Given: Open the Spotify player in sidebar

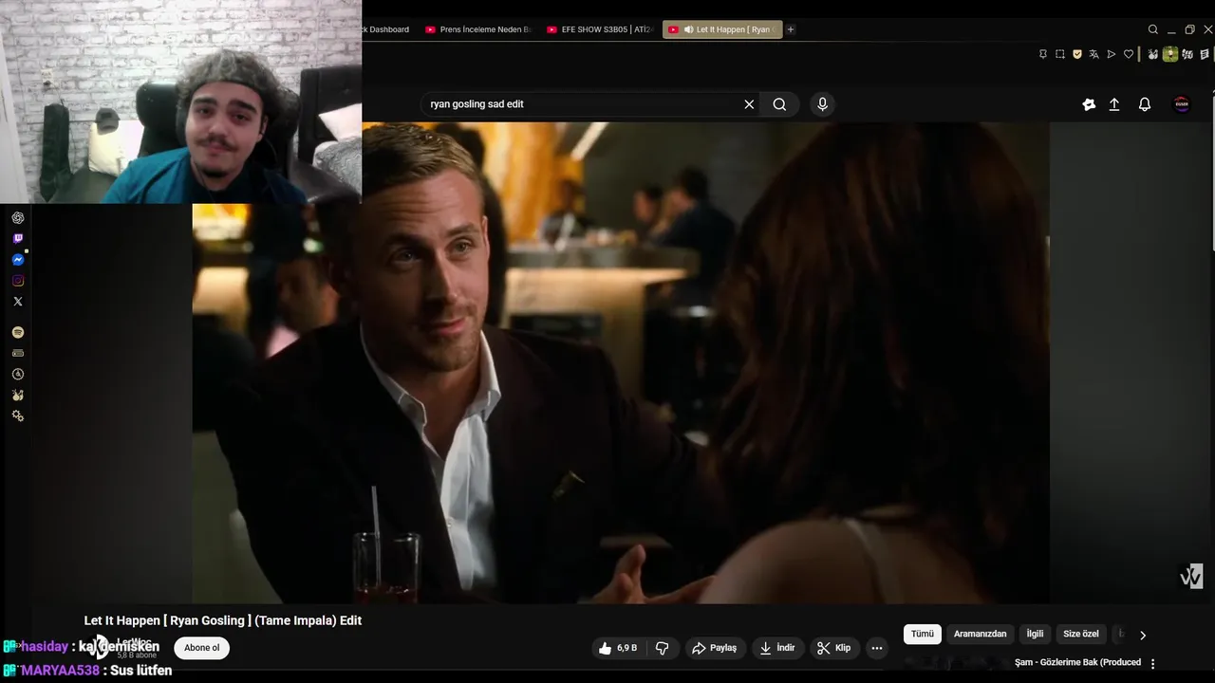Looking at the screenshot, I should coord(18,333).
